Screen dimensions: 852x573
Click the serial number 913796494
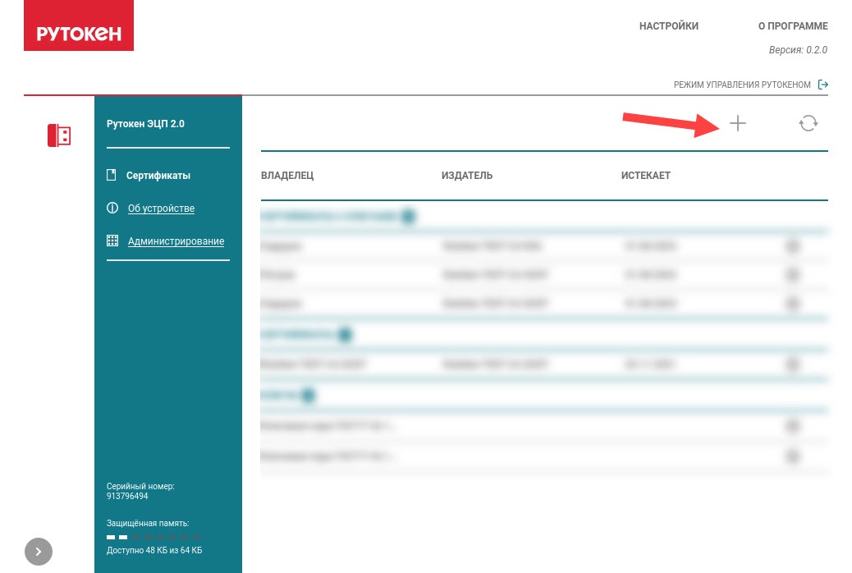[127, 497]
